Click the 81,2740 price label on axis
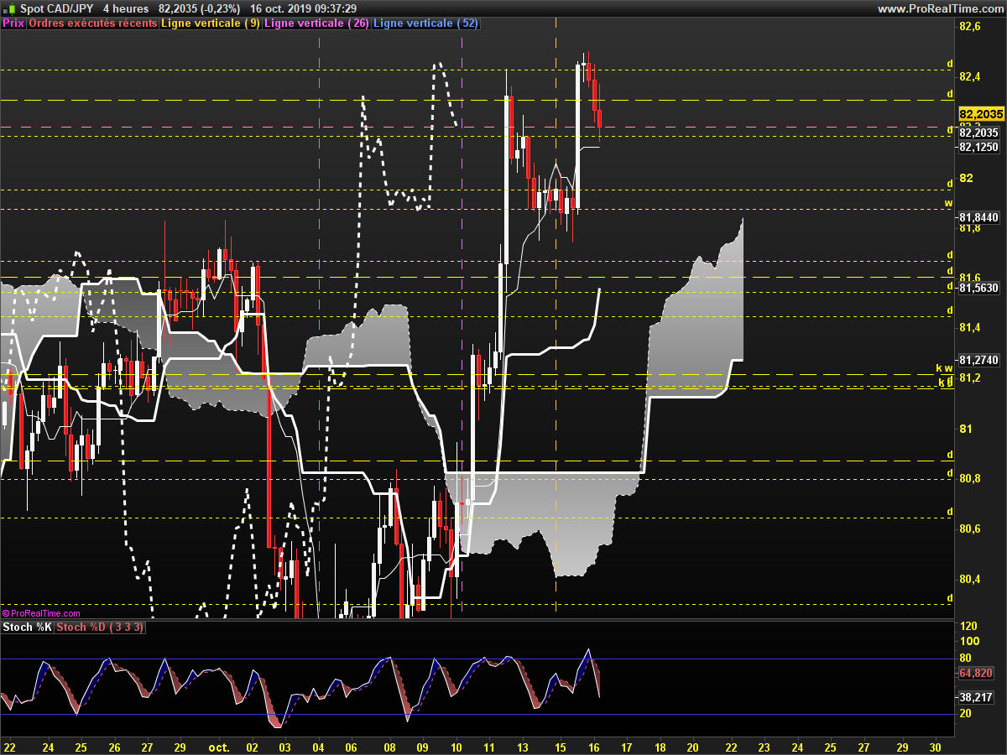Viewport: 1007px width, 755px height. 978,360
